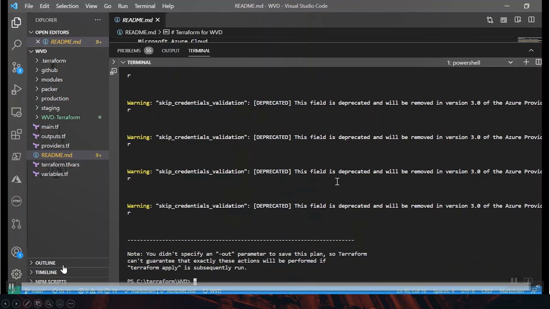Open main.tf in the explorer

click(50, 127)
